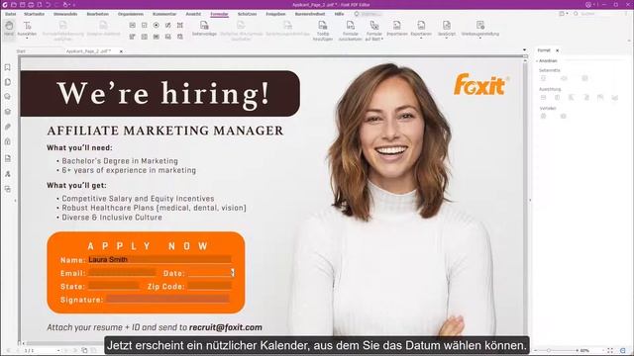The image size is (634, 356).
Task: Click the recruit@foxit.com link
Action: (226, 327)
